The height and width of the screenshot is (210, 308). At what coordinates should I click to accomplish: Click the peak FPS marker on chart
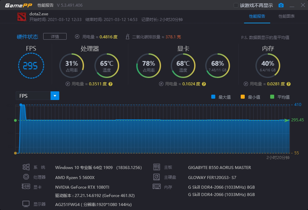(21, 105)
